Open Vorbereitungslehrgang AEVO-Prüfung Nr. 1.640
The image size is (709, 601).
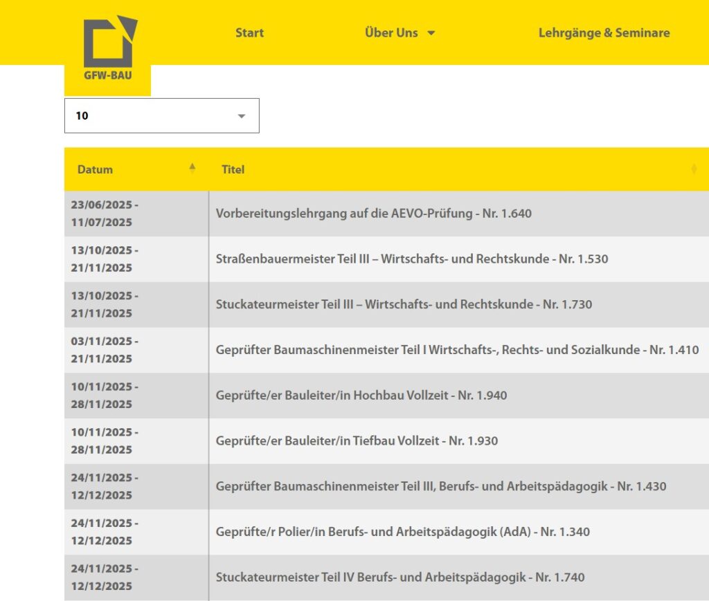click(373, 214)
